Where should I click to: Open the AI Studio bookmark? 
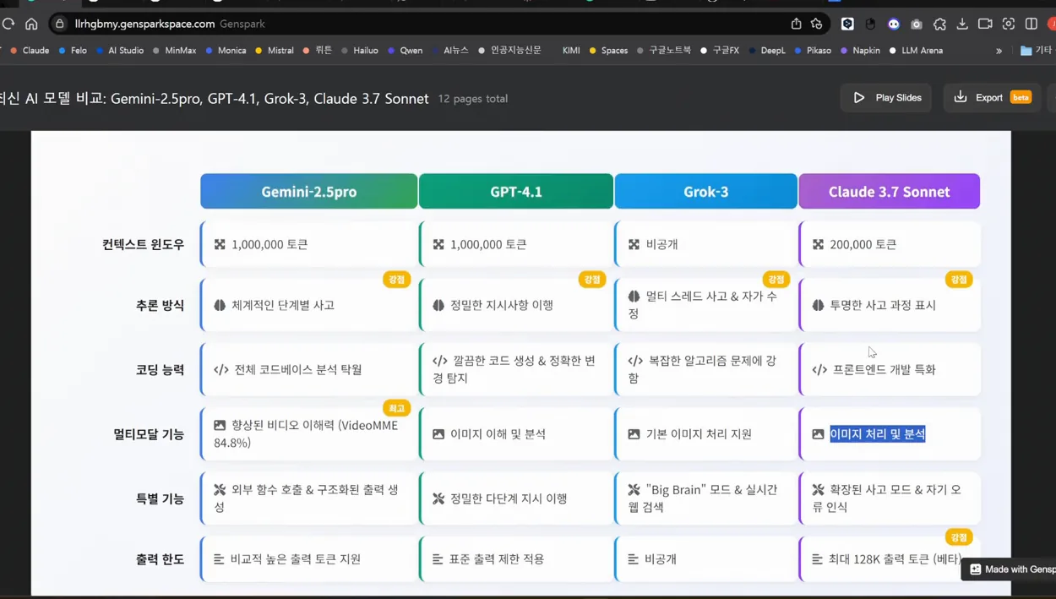[120, 51]
